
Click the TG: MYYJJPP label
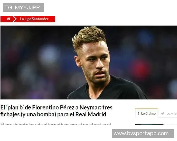click(23, 7)
